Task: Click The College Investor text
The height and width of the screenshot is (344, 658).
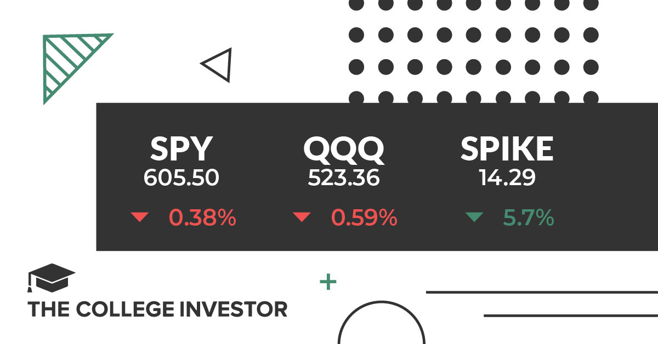Action: tap(157, 309)
